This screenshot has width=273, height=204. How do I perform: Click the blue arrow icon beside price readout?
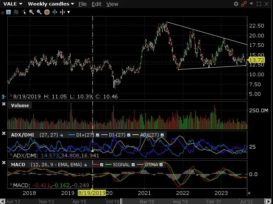tap(4, 96)
